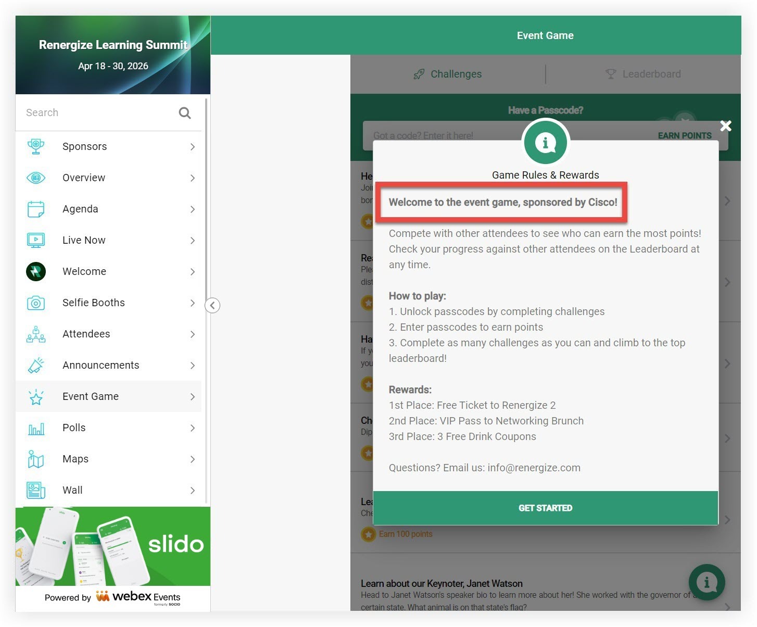
Task: Select Live Now in the side menu
Action: [108, 240]
